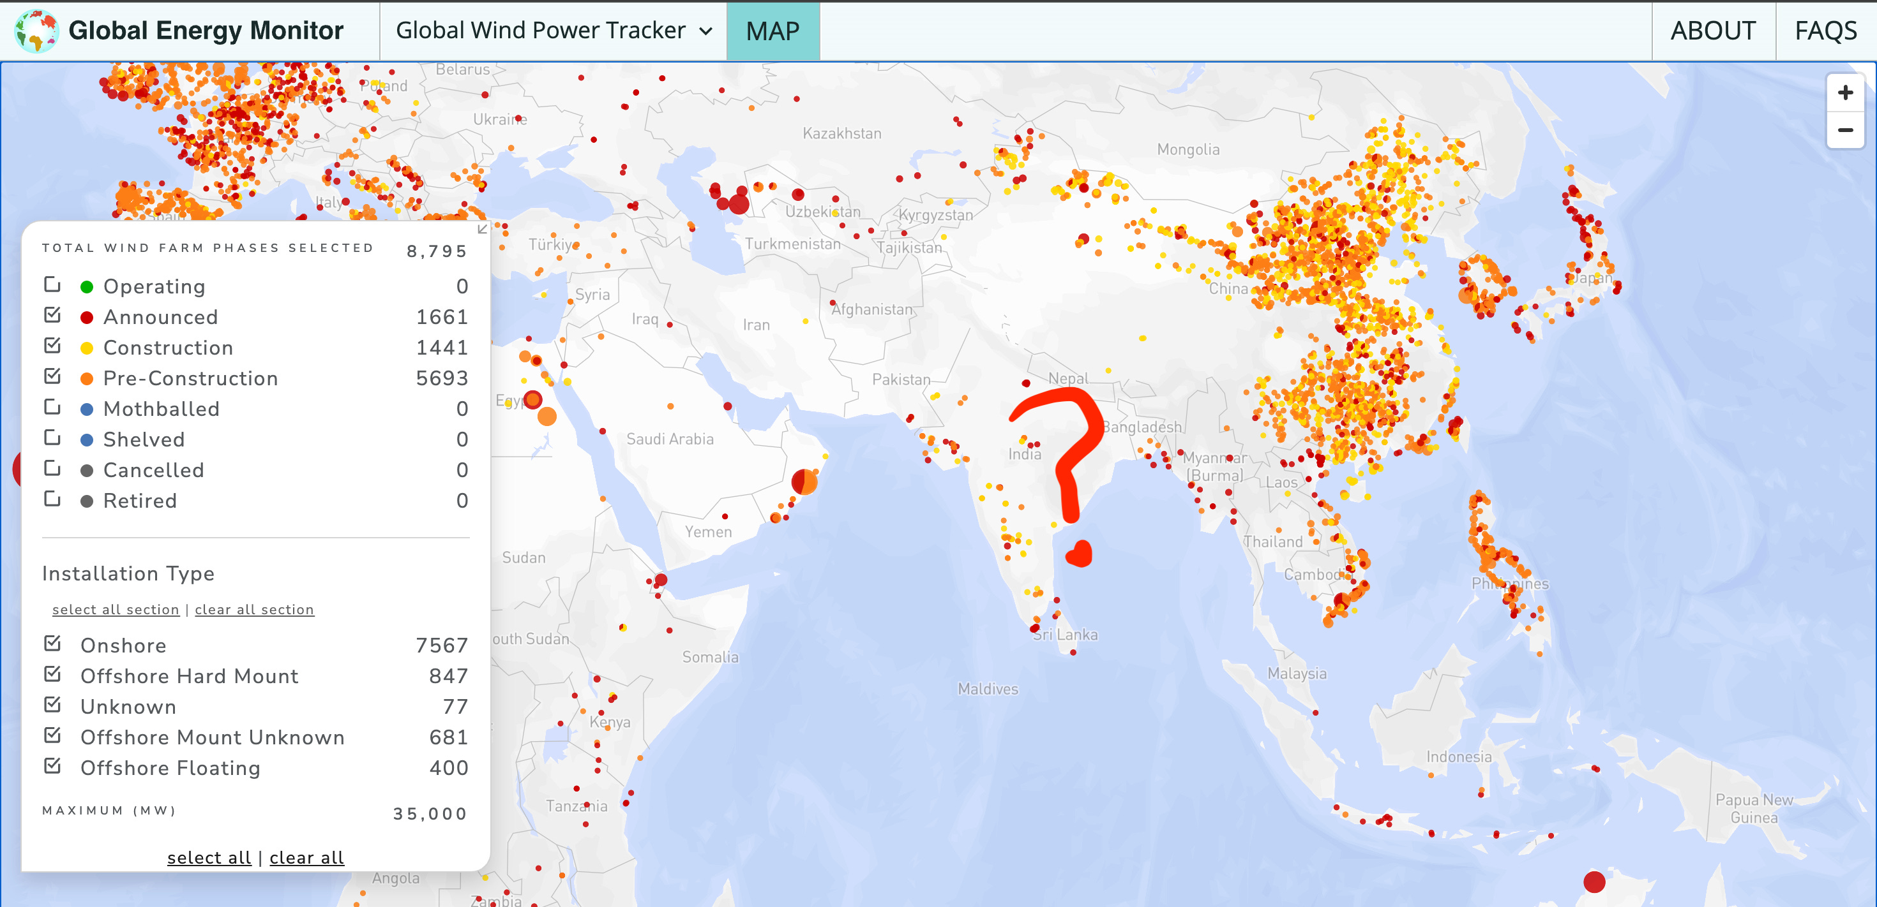Click 'clear all section' under Installation Type
Viewport: 1877px width, 907px height.
click(253, 609)
